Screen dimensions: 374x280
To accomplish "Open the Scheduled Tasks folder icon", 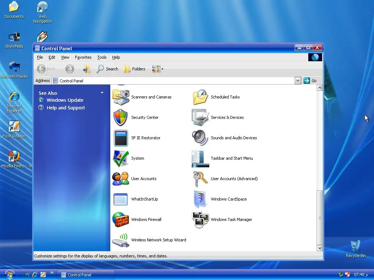I will tap(201, 97).
